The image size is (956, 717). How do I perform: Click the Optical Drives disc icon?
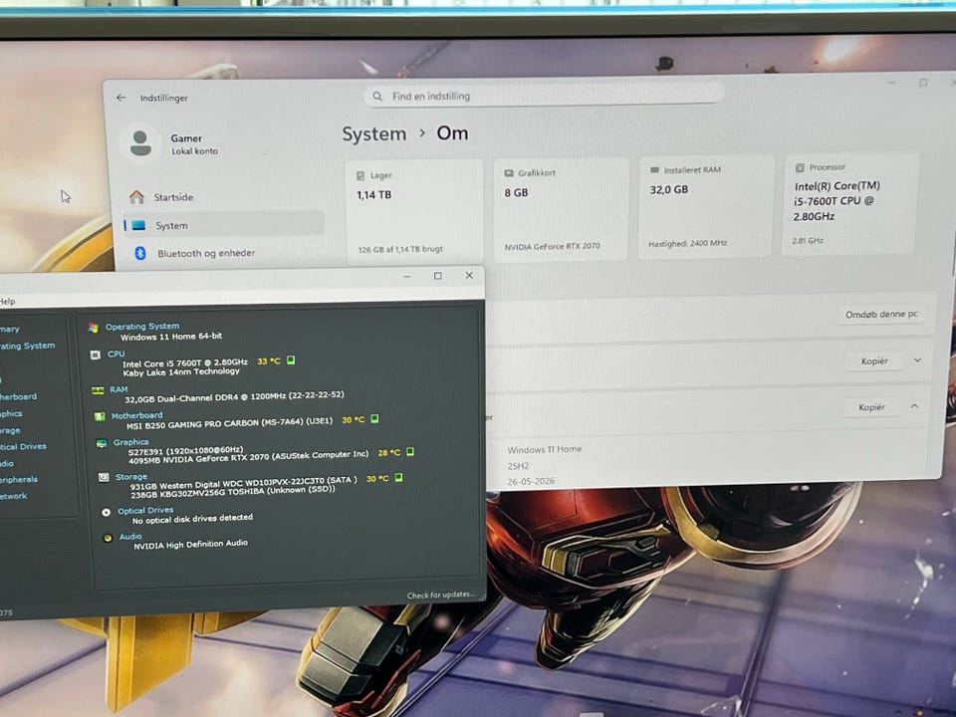click(x=107, y=512)
